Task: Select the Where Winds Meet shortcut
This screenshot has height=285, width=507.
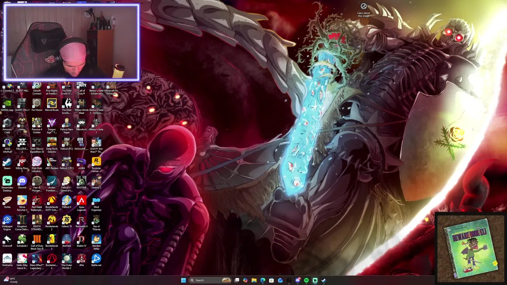Action: (x=81, y=107)
